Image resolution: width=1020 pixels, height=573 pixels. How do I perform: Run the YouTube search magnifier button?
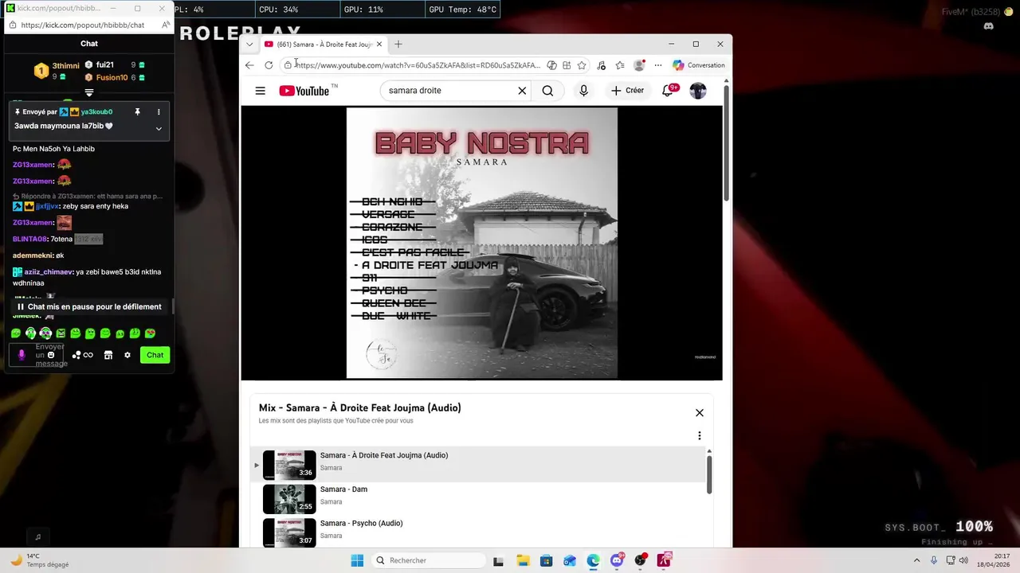tap(547, 91)
